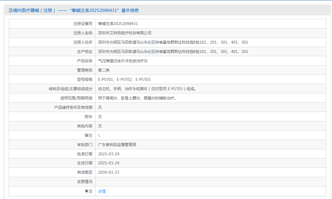332x199 pixels.
Task: Click the 产品储存条件及有效期 label
Action: point(73,108)
